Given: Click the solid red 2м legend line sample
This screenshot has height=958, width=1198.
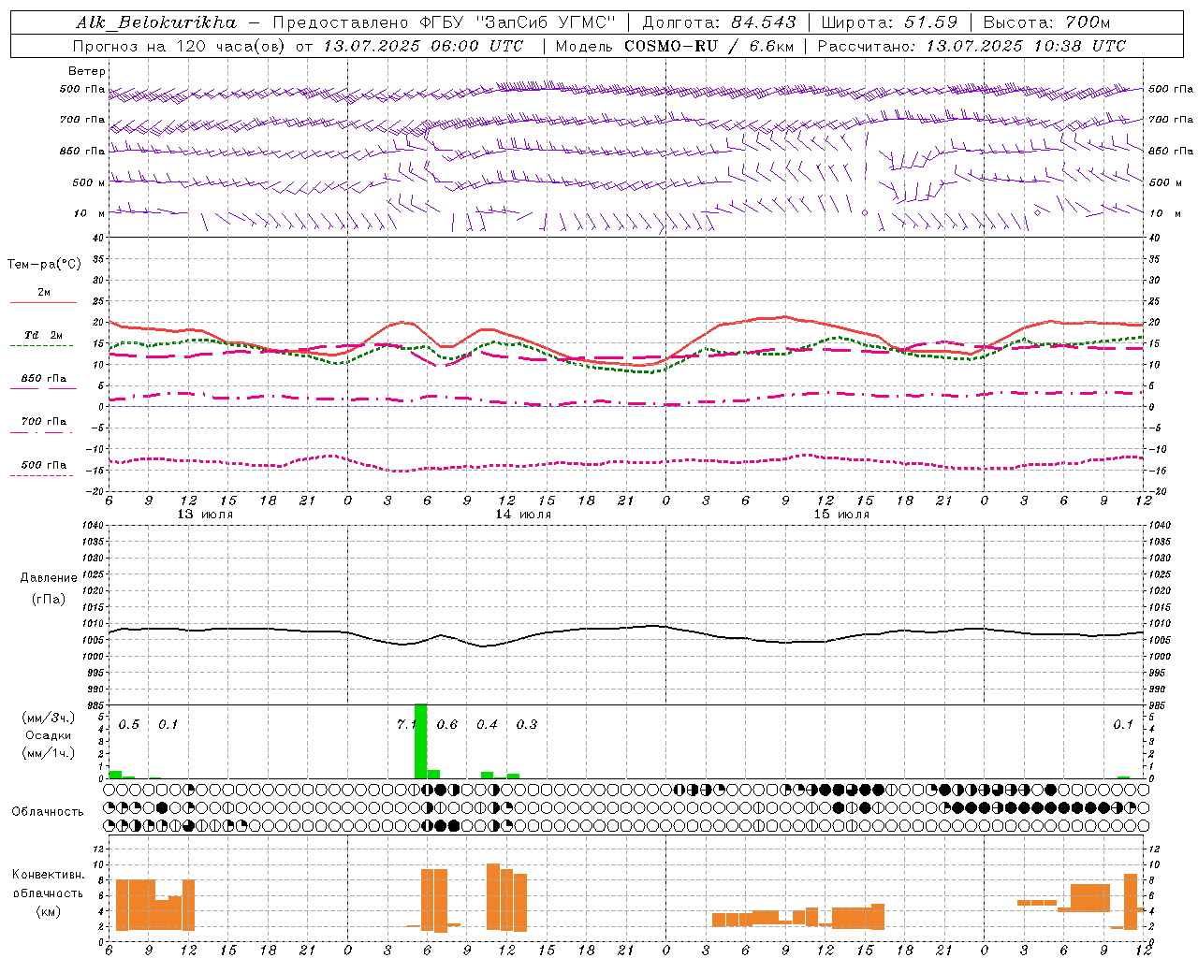Looking at the screenshot, I should [x=42, y=303].
